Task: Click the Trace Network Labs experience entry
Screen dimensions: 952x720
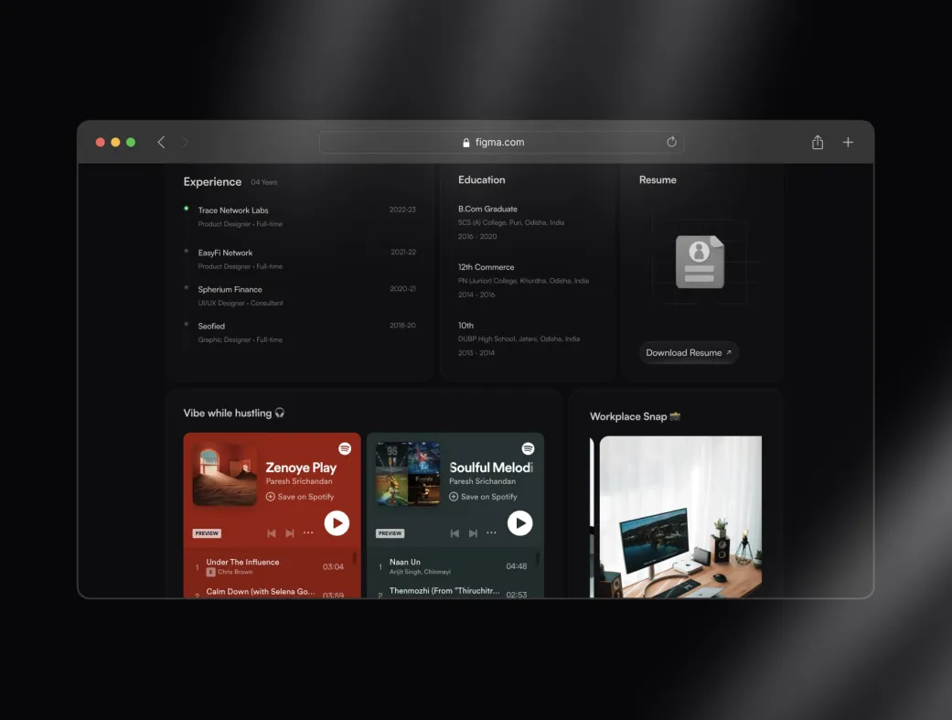Action: 300,216
